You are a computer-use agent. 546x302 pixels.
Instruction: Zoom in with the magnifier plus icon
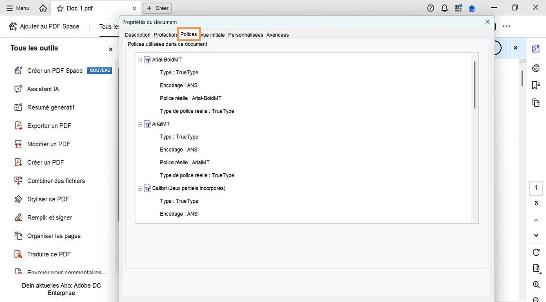(536, 284)
